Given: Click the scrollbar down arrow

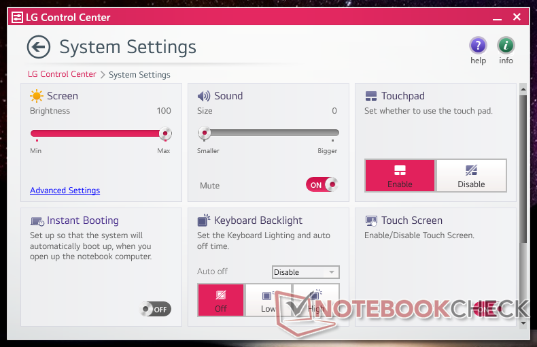Looking at the screenshot, I should tap(523, 323).
